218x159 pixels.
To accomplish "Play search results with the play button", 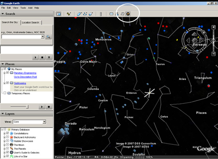I will (x=35, y=57).
